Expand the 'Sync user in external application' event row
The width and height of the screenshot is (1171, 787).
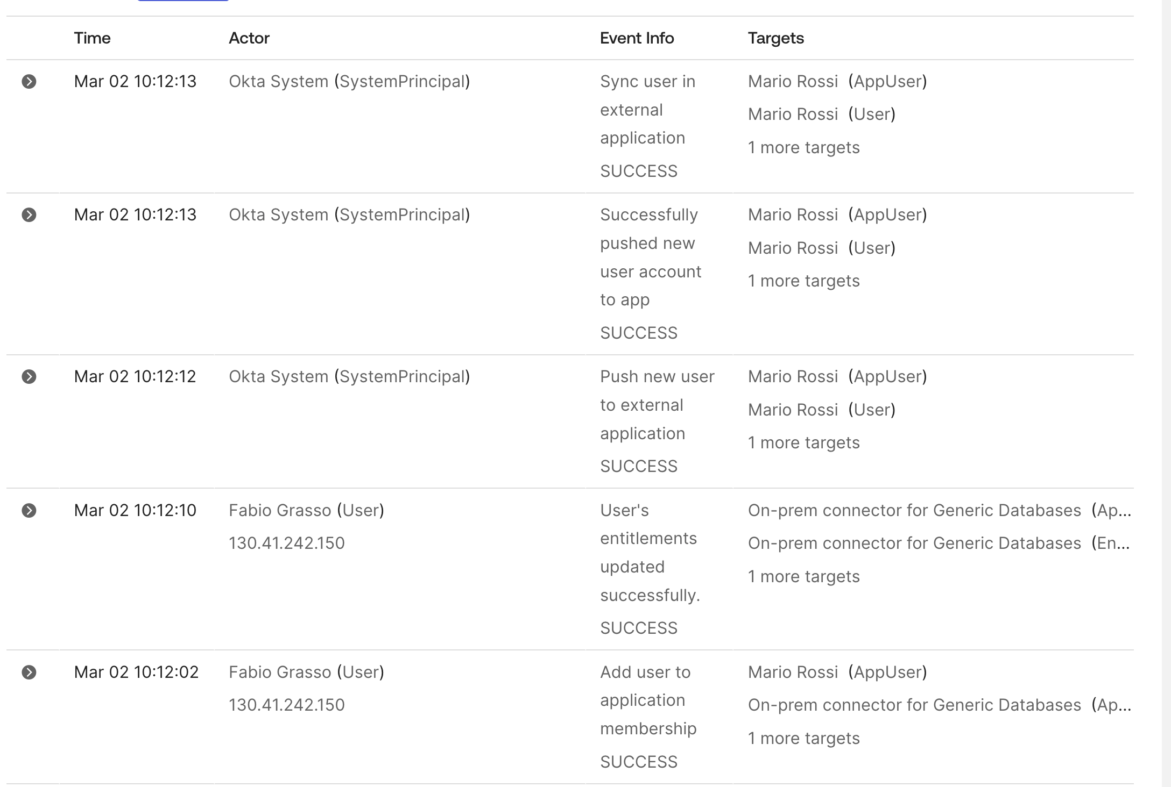29,82
